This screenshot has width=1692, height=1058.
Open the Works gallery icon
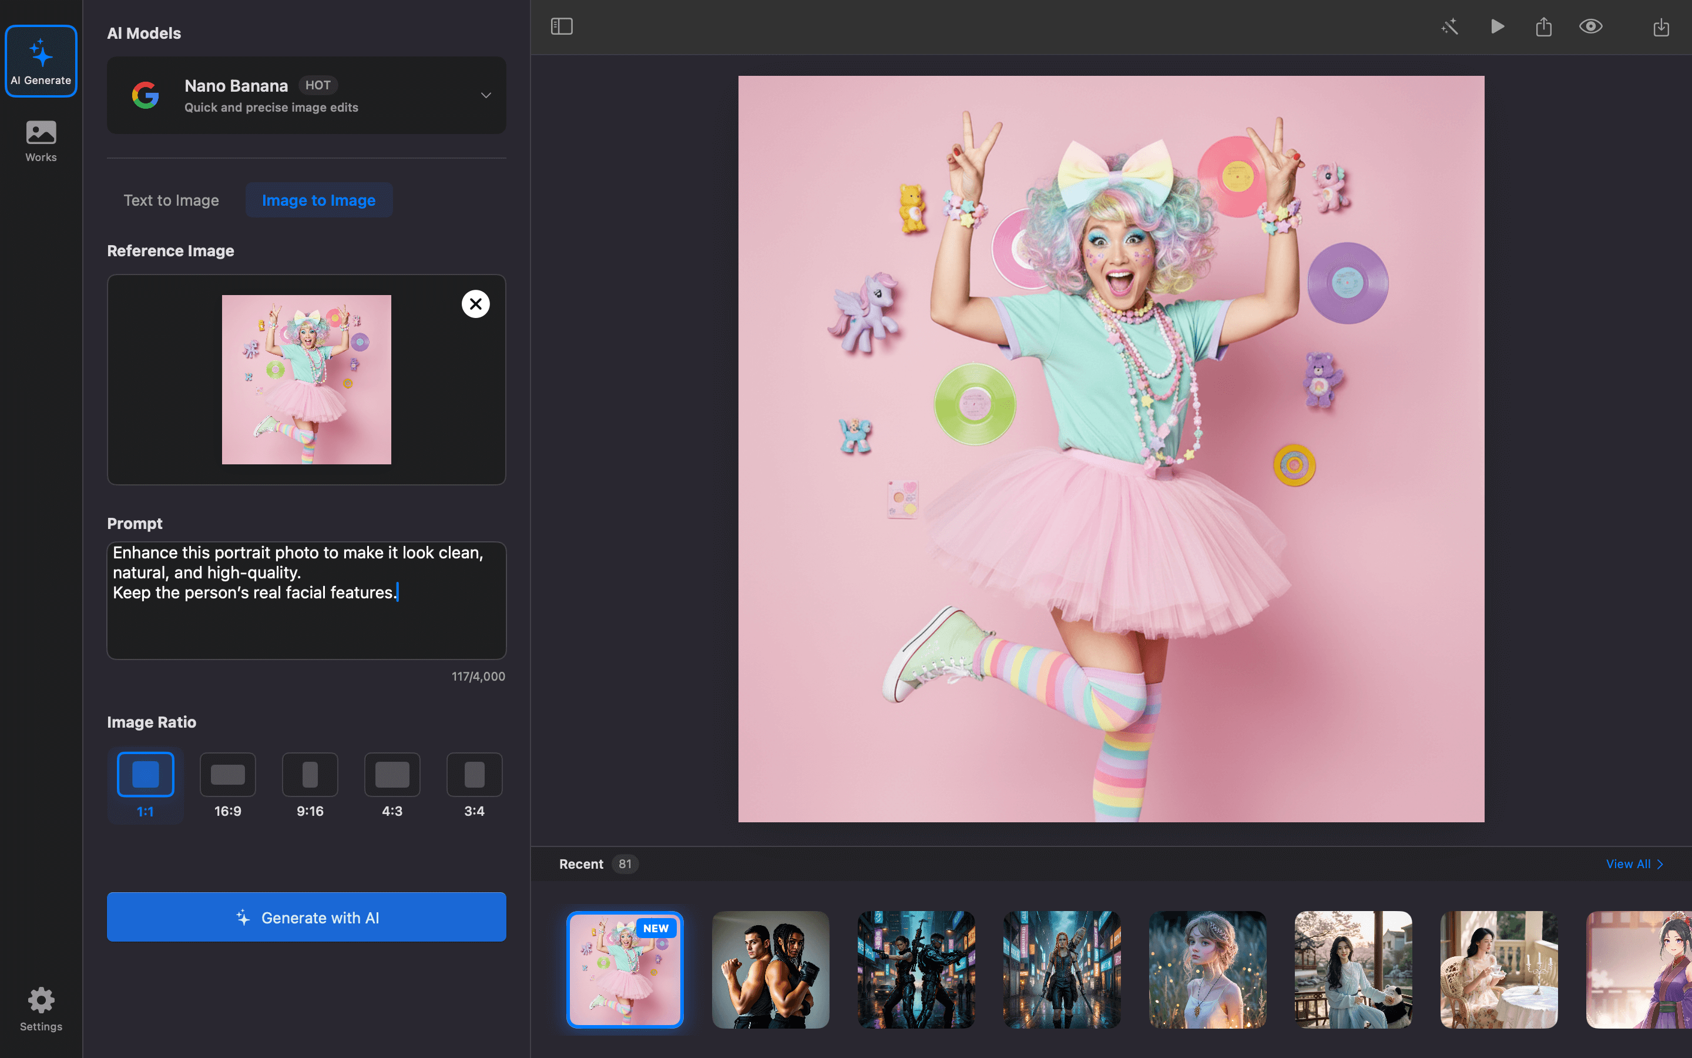pyautogui.click(x=41, y=140)
